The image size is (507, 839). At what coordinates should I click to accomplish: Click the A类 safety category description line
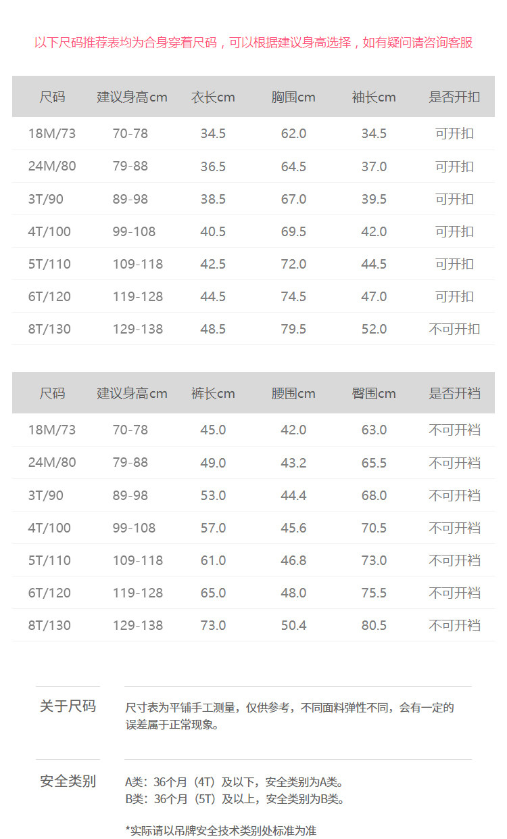235,782
